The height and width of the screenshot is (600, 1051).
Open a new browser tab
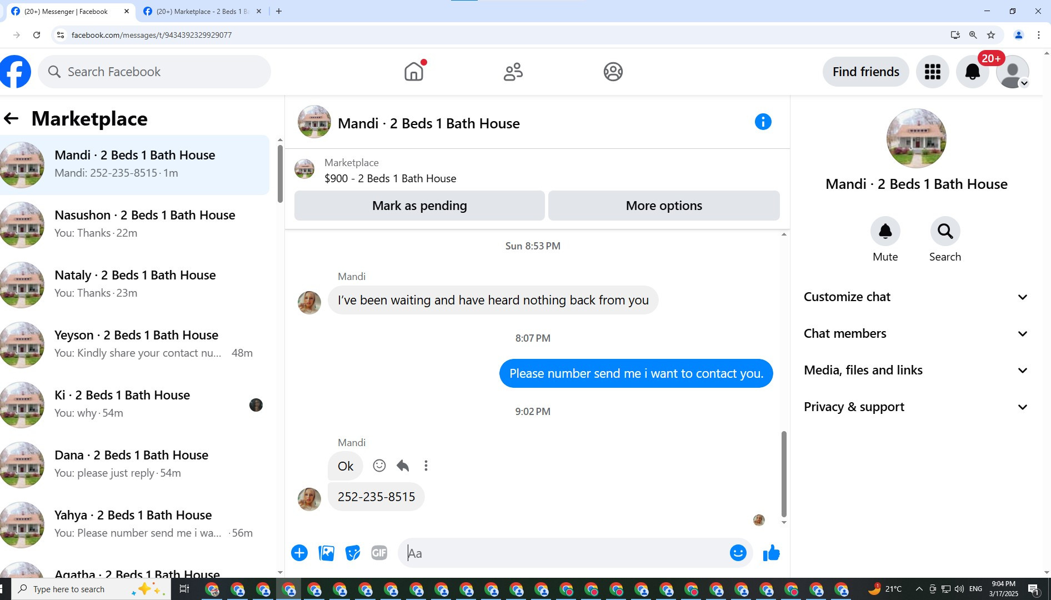click(279, 11)
